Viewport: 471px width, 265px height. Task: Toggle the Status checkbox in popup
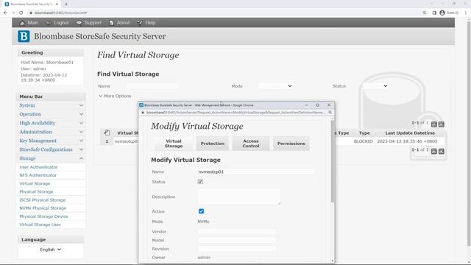(x=200, y=182)
